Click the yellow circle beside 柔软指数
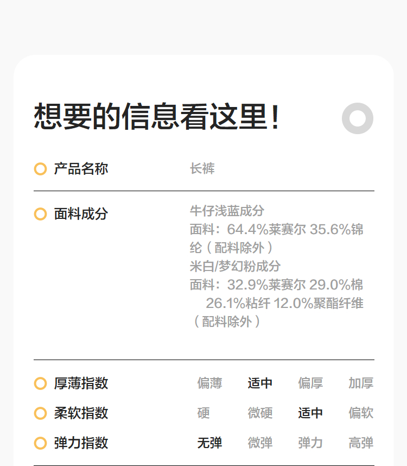Viewport: 407px width, 466px height. 40,413
